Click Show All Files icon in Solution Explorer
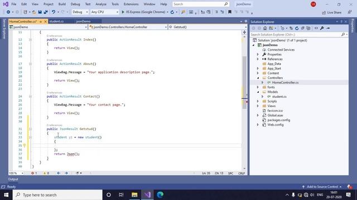The width and height of the screenshot is (357, 200). point(308,28)
